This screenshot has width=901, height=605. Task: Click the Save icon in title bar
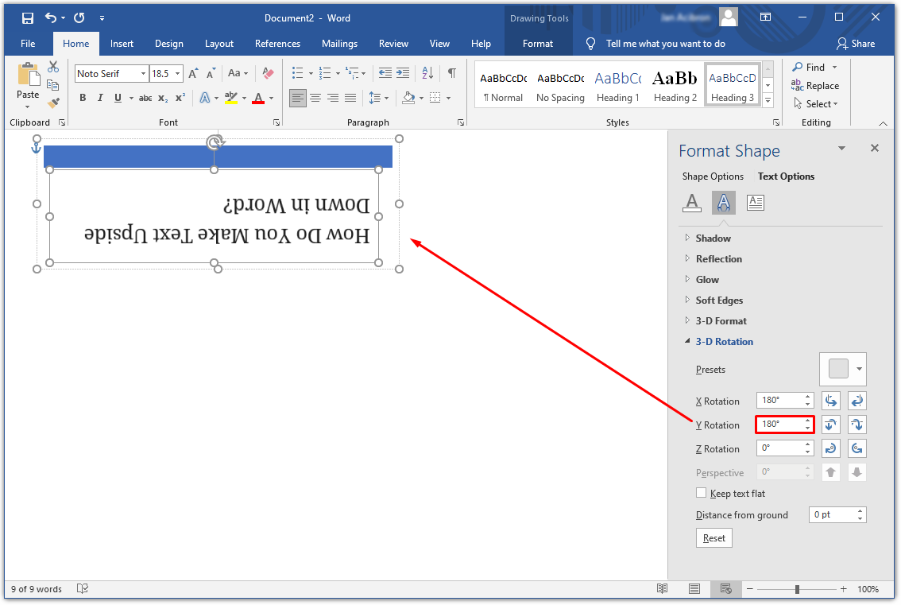point(28,17)
